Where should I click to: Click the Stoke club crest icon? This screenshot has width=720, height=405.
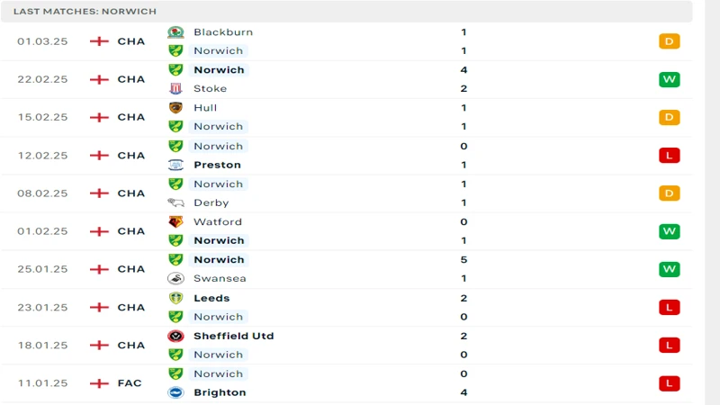click(x=175, y=88)
